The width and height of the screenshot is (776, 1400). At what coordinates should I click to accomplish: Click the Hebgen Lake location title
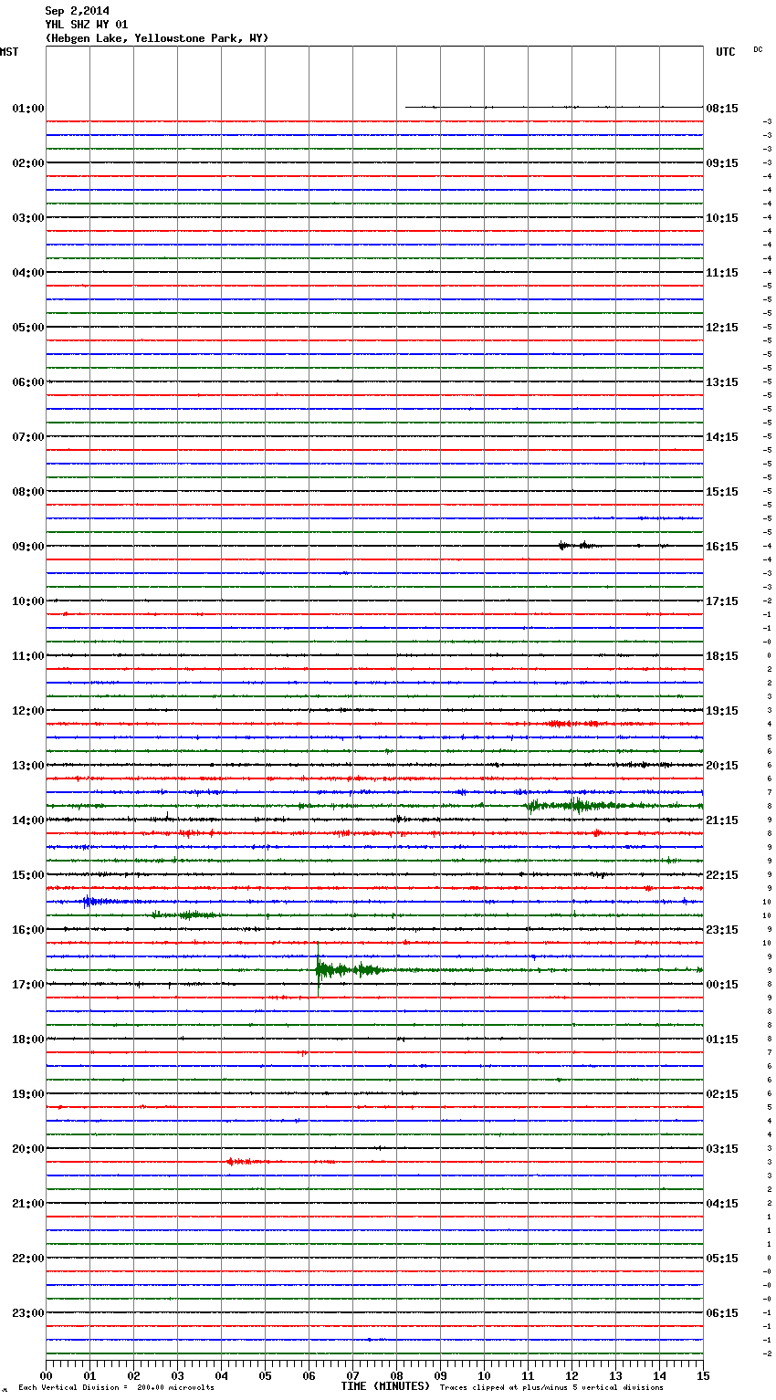(x=157, y=38)
